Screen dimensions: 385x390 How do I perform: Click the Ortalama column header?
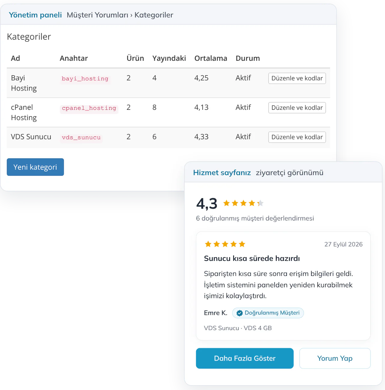(x=211, y=58)
